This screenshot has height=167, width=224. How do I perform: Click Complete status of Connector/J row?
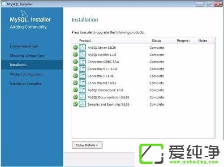(x=157, y=76)
